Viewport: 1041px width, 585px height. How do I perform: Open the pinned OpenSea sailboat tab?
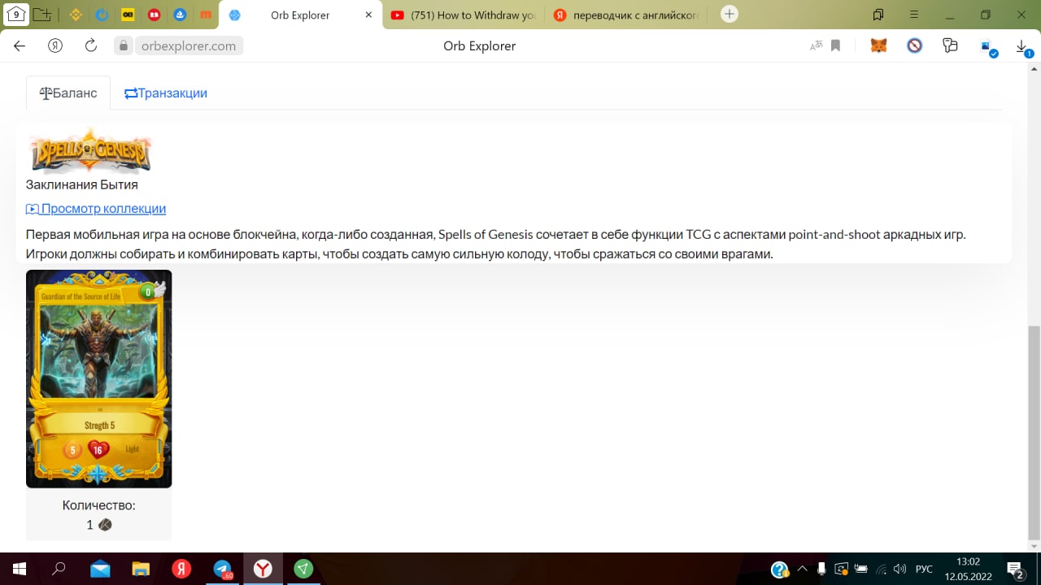pyautogui.click(x=181, y=15)
